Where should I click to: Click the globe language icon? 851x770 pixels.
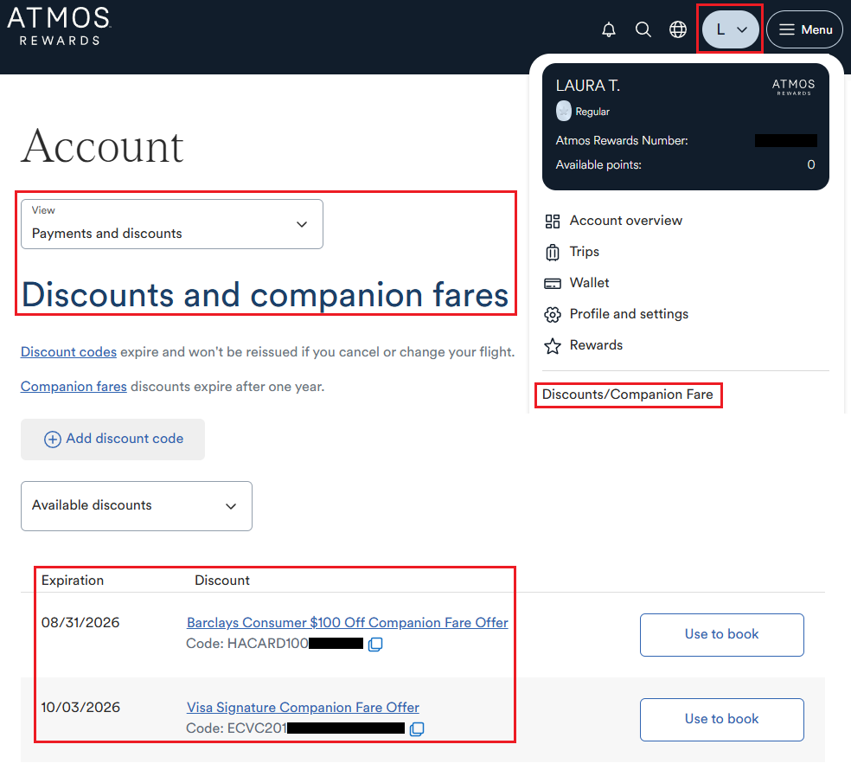coord(678,29)
